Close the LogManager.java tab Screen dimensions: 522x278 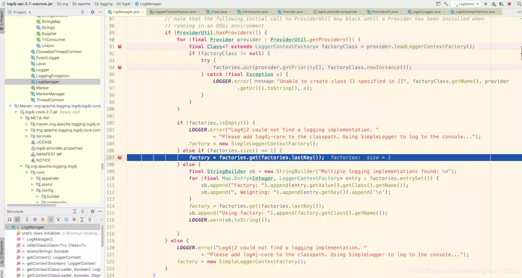(x=143, y=12)
